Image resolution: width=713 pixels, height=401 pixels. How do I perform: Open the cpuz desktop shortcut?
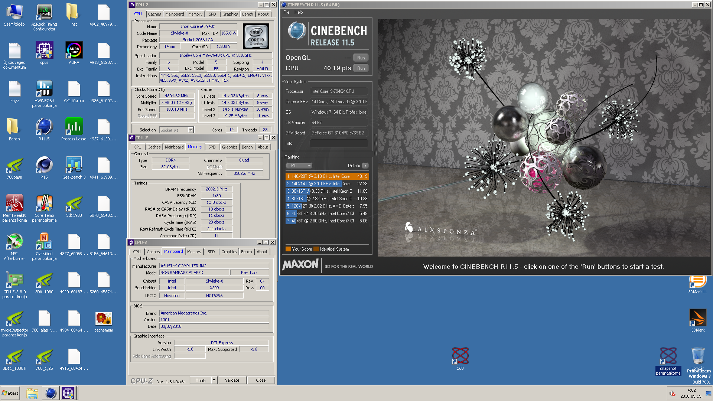[x=44, y=53]
